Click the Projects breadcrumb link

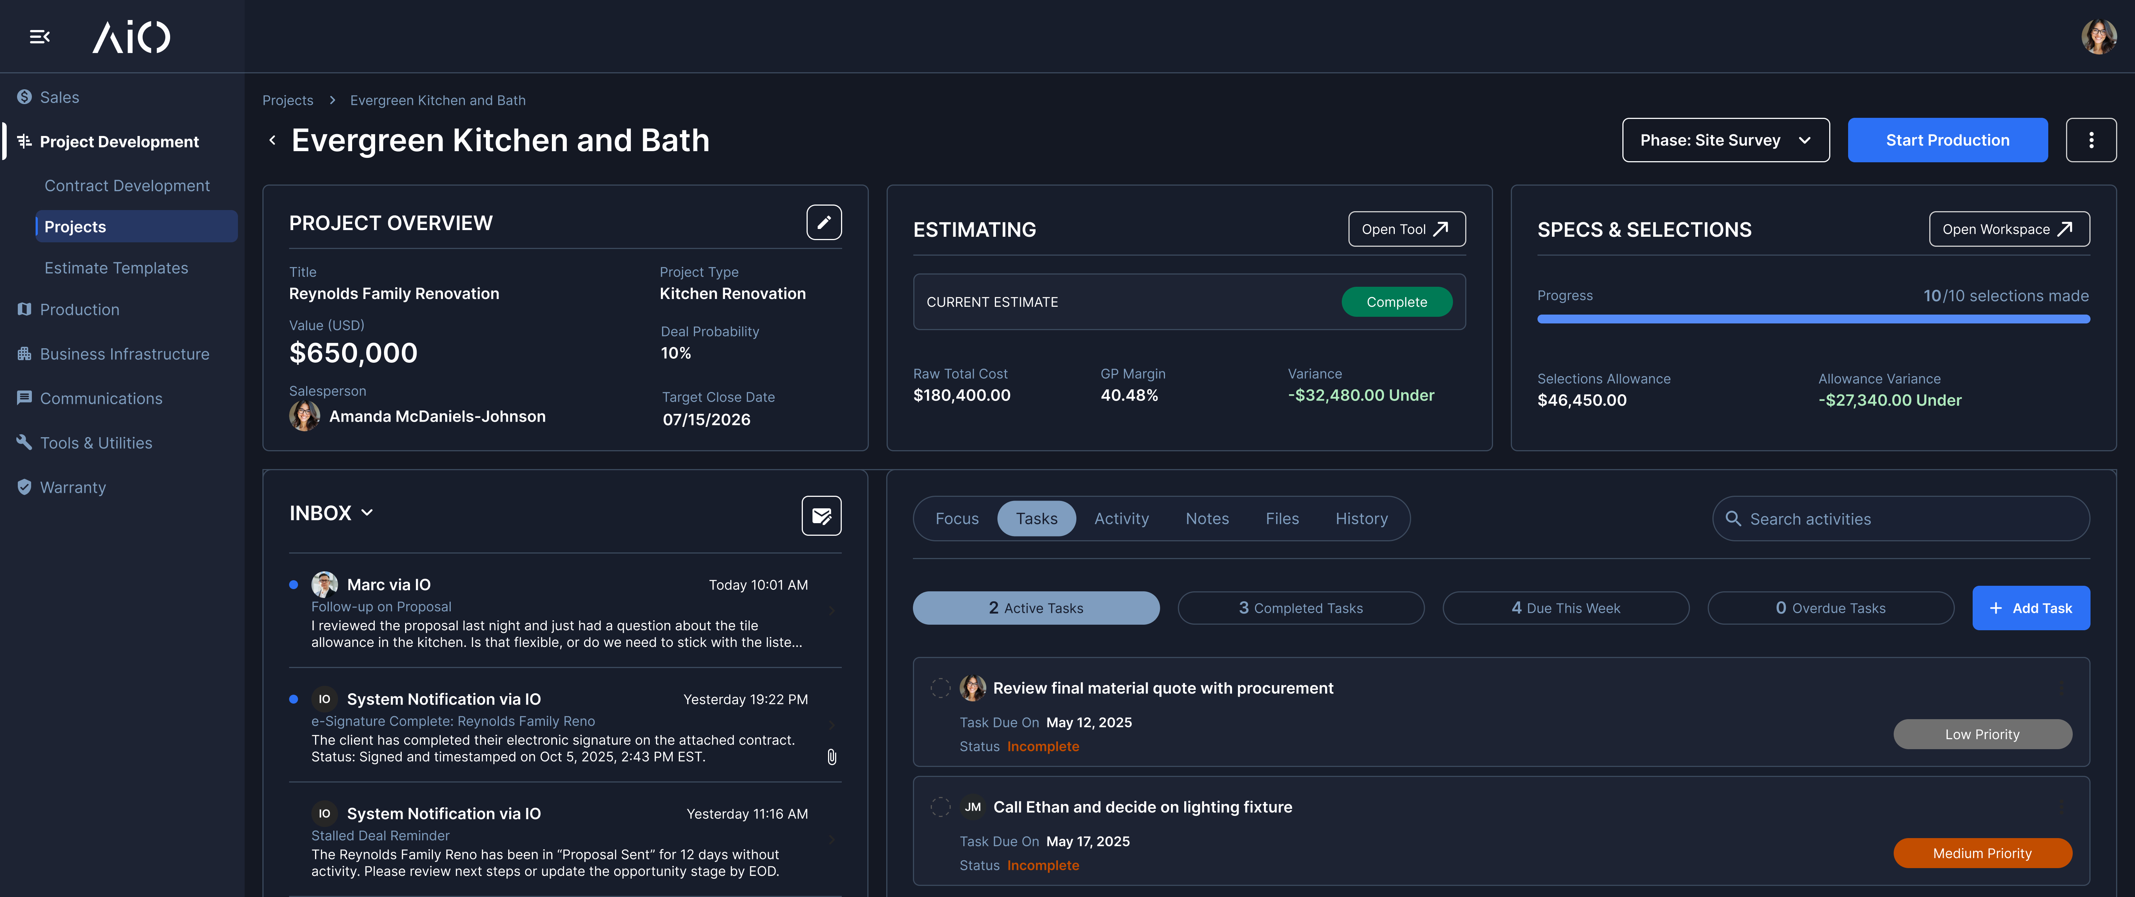point(288,100)
